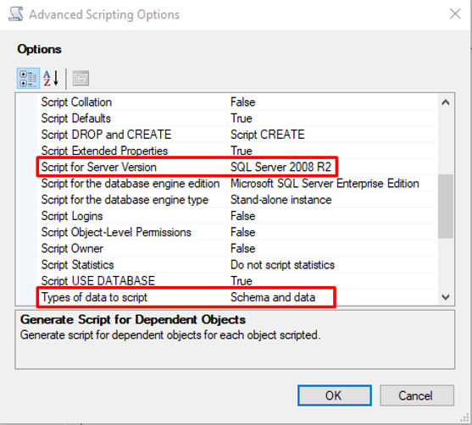This screenshot has height=425, width=472.
Task: Toggle Script Object-Level Permissions False value
Action: [x=332, y=232]
